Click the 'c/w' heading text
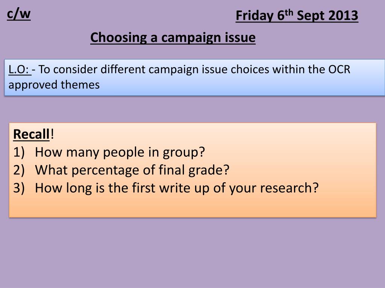The width and height of the screenshot is (385, 288). coord(19,15)
